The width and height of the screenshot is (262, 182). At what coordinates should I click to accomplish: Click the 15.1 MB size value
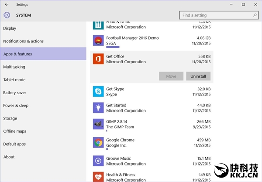click(204, 158)
